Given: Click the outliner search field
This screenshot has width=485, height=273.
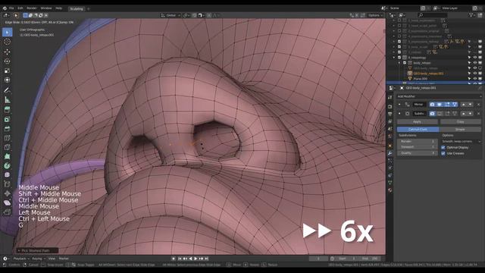Looking at the screenshot, I should [x=433, y=15].
